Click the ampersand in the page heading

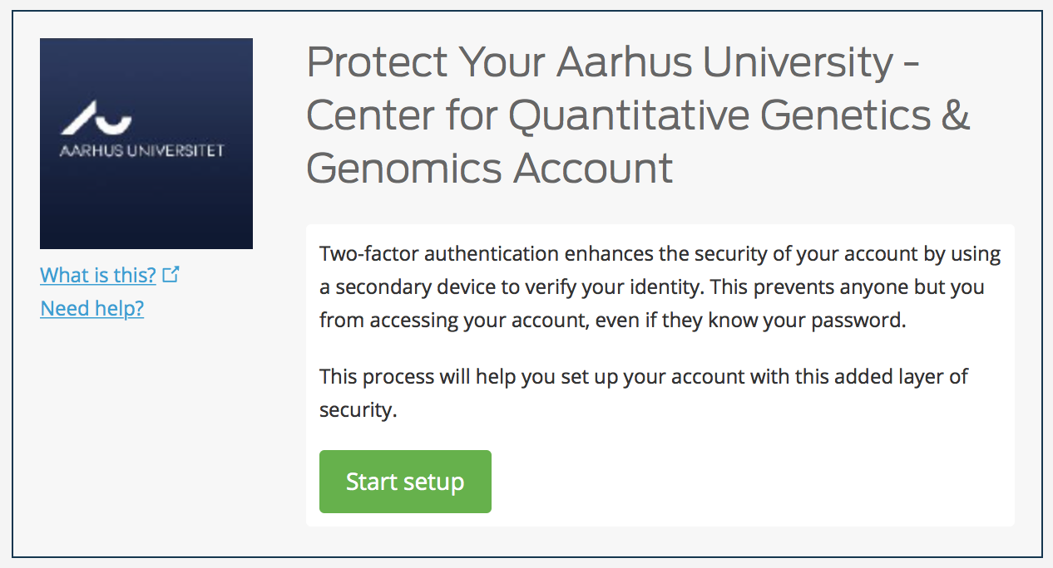click(x=956, y=116)
